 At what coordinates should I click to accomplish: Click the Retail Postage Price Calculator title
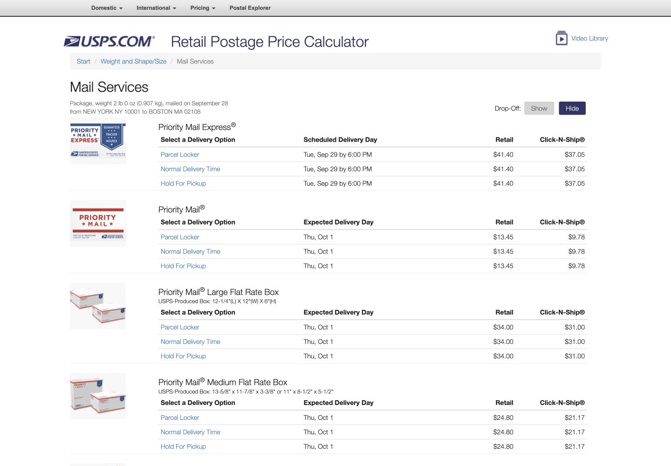pyautogui.click(x=270, y=42)
